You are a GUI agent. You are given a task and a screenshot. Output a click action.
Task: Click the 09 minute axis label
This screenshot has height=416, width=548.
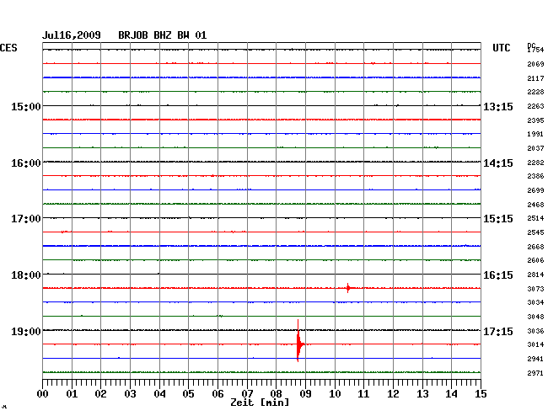[x=305, y=393]
